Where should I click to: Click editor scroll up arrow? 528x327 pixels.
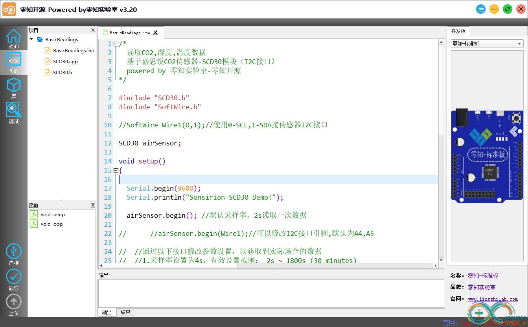click(x=441, y=42)
